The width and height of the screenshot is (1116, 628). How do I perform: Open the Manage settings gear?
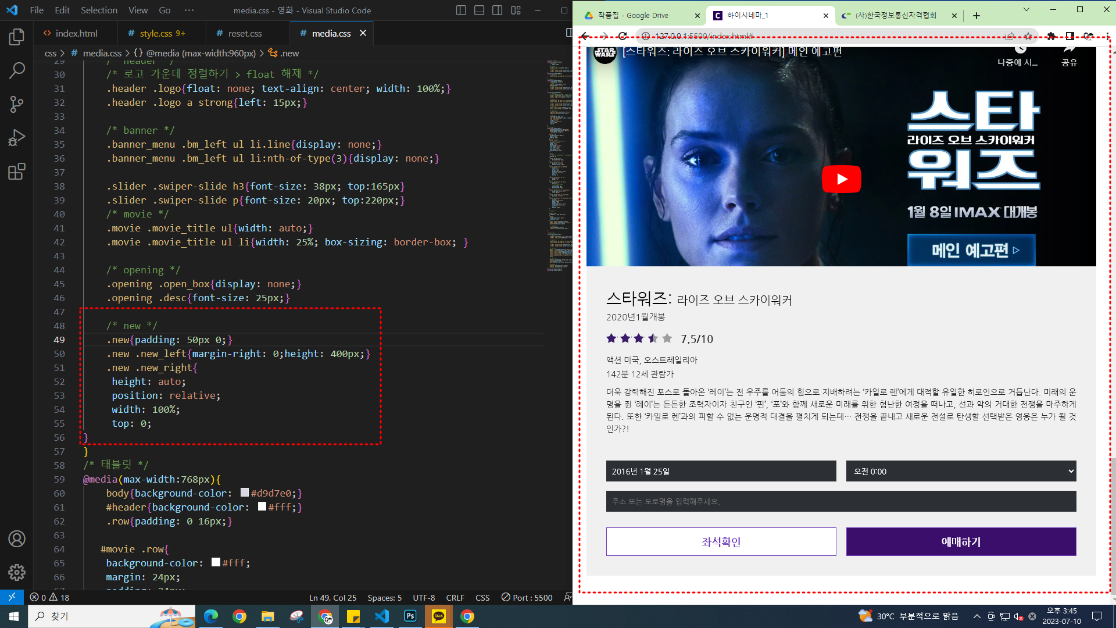click(16, 573)
